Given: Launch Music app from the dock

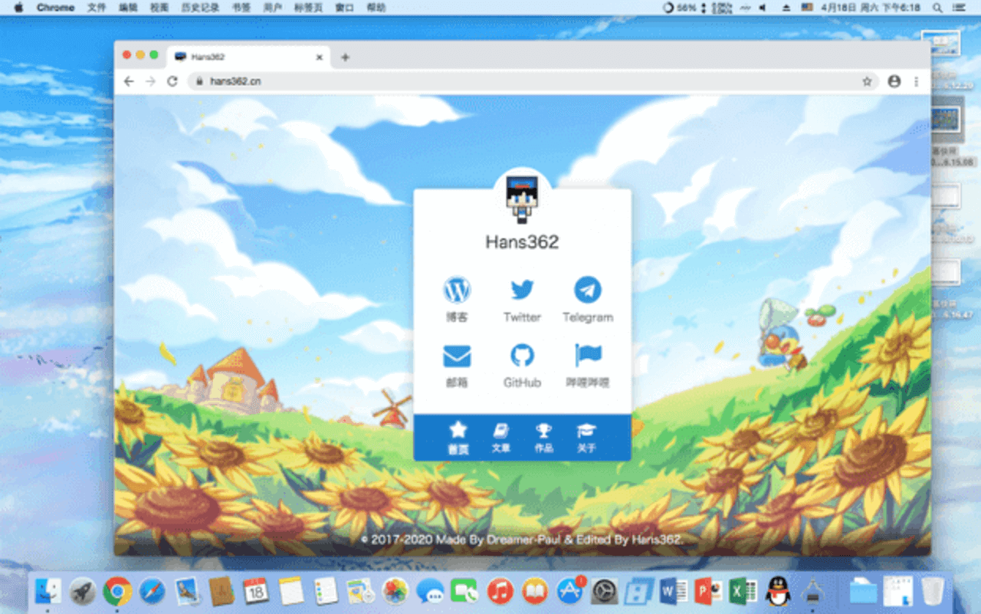Looking at the screenshot, I should [500, 591].
